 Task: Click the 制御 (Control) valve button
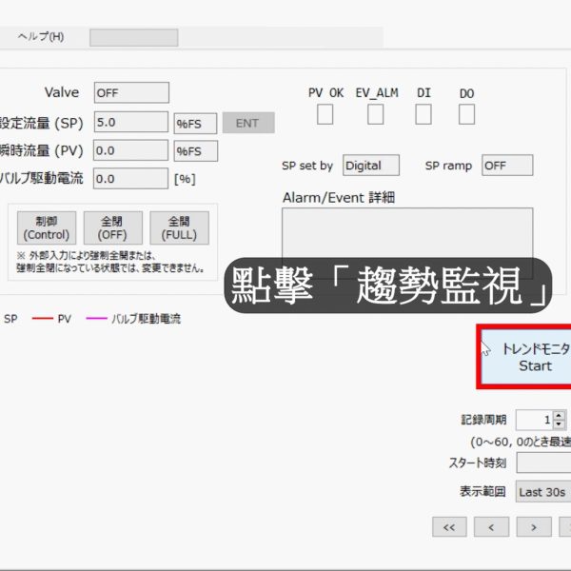pos(47,228)
